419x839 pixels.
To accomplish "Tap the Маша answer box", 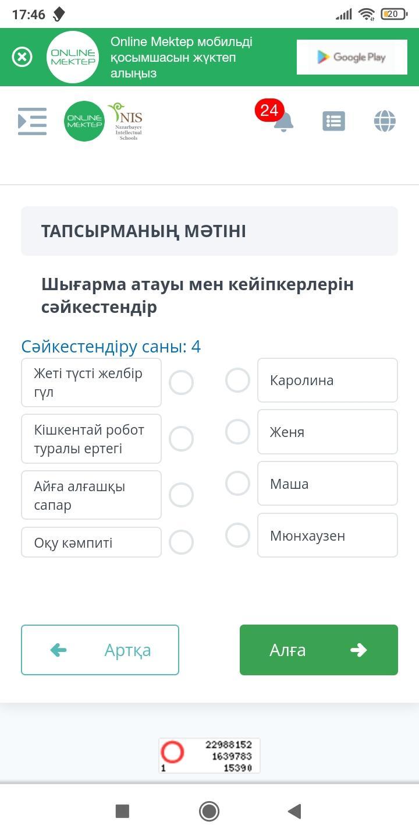I will 327,484.
